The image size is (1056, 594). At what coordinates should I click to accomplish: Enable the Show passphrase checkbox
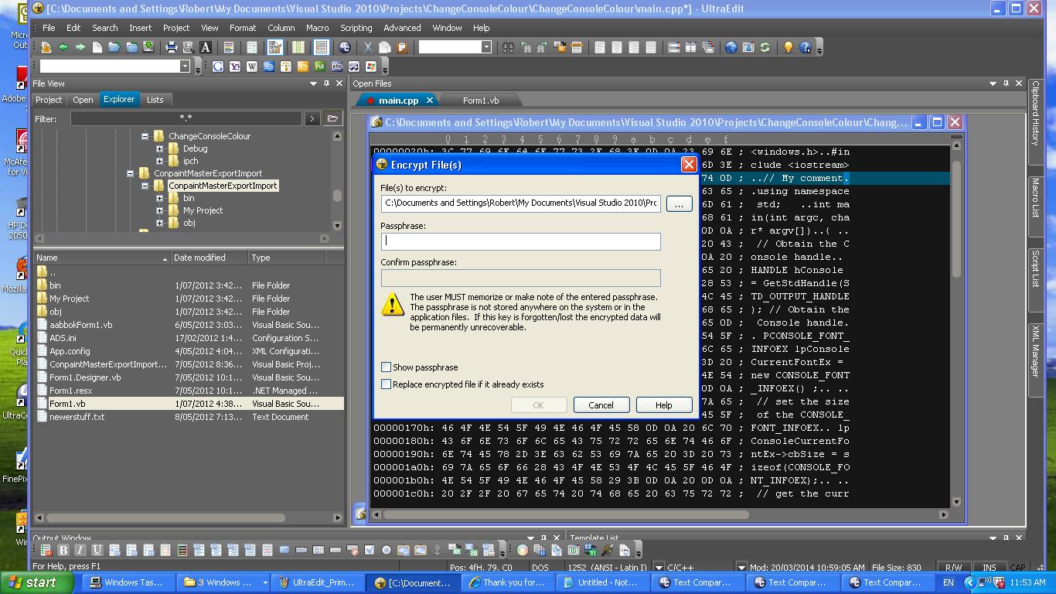386,367
